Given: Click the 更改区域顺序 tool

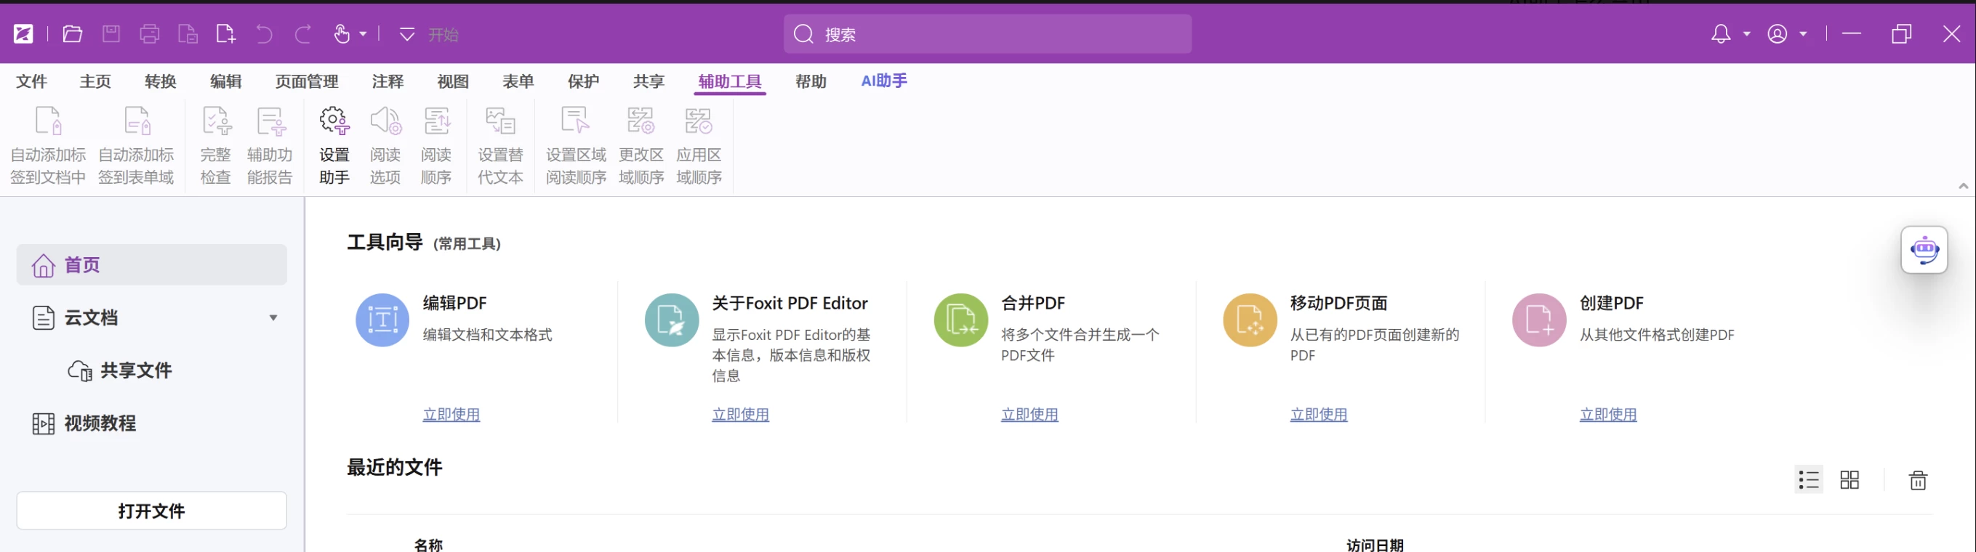Looking at the screenshot, I should tap(641, 146).
